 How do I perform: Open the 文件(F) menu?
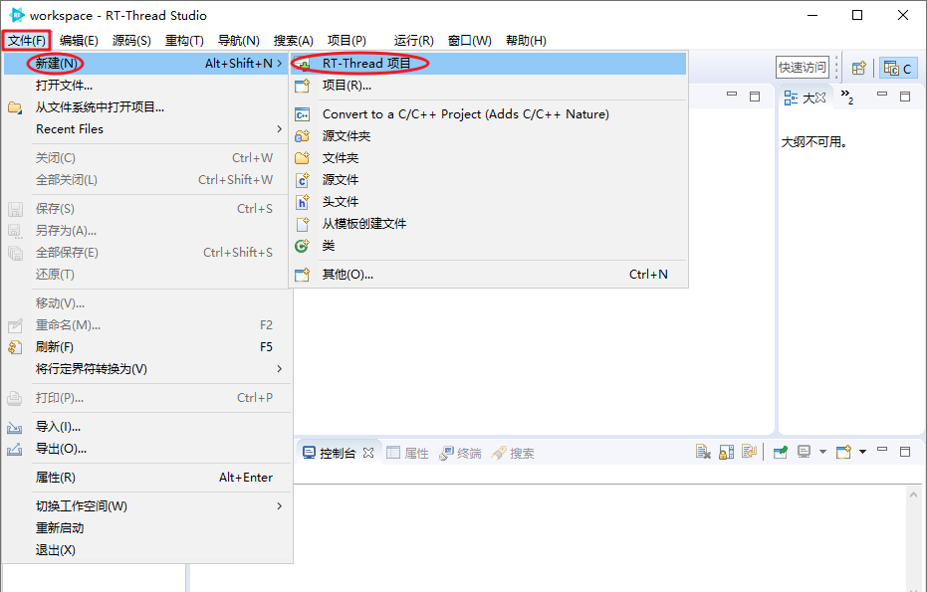pos(27,40)
